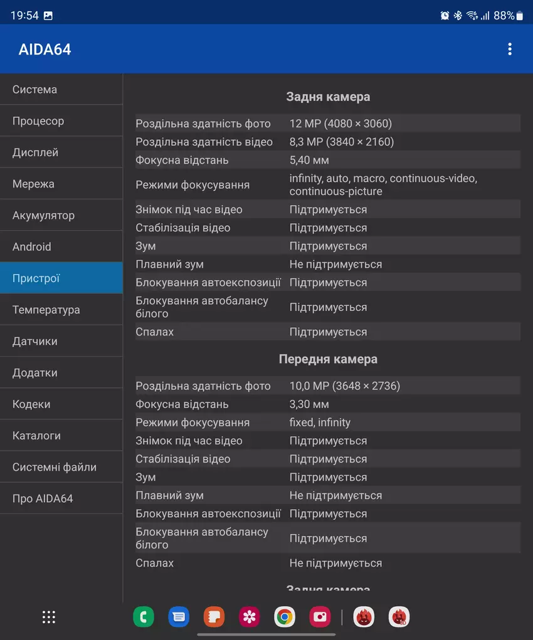Open the blue Messages app
Screen dimensions: 533x640
(x=179, y=617)
